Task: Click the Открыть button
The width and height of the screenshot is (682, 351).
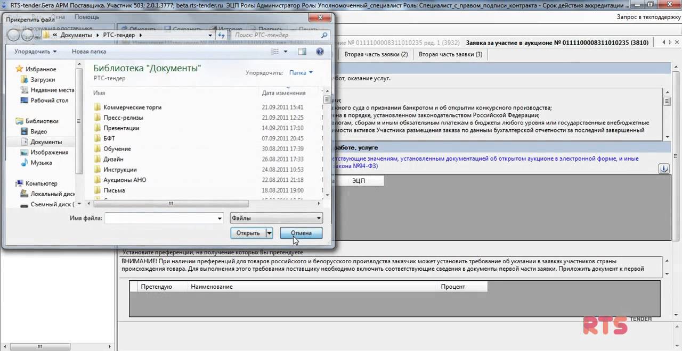Action: point(248,233)
